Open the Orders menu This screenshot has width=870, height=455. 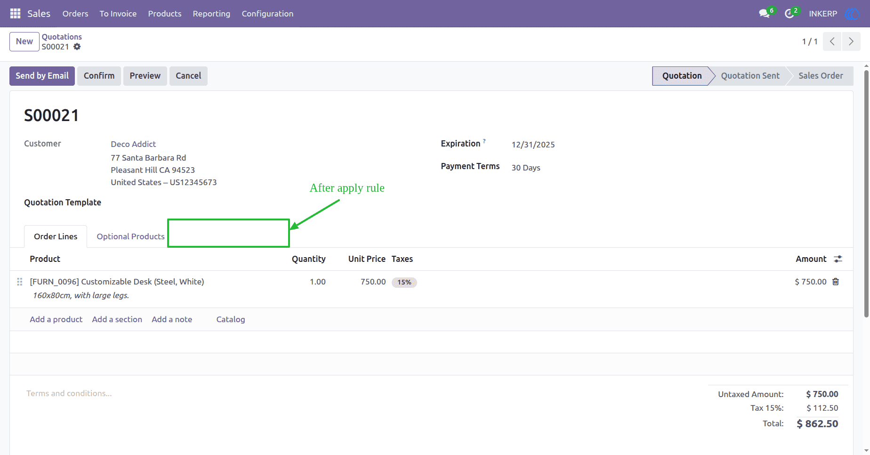tap(75, 14)
